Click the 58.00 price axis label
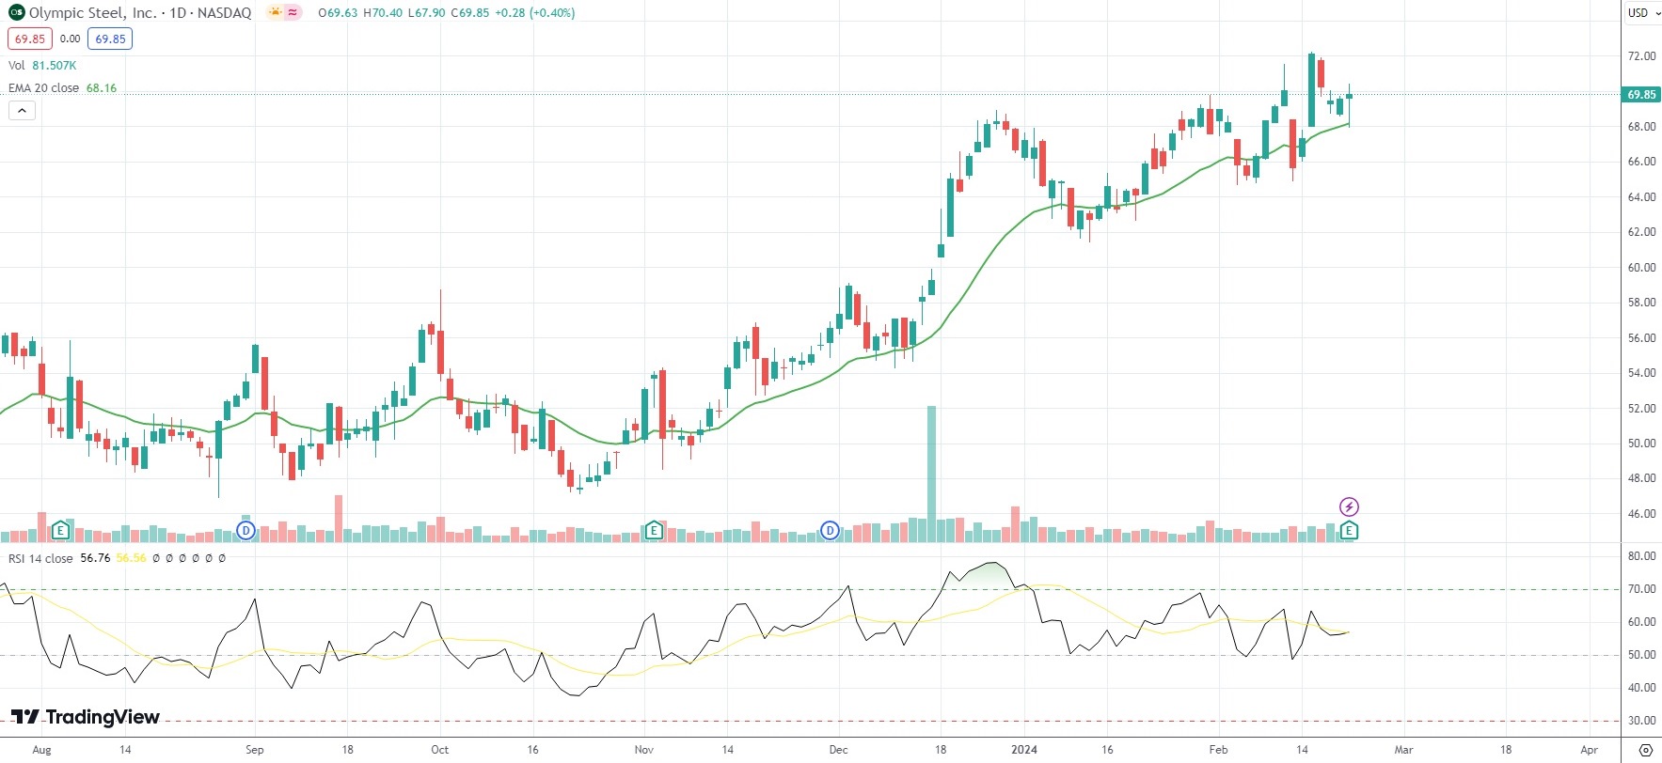Screen dimensions: 1662x763 tap(1641, 303)
